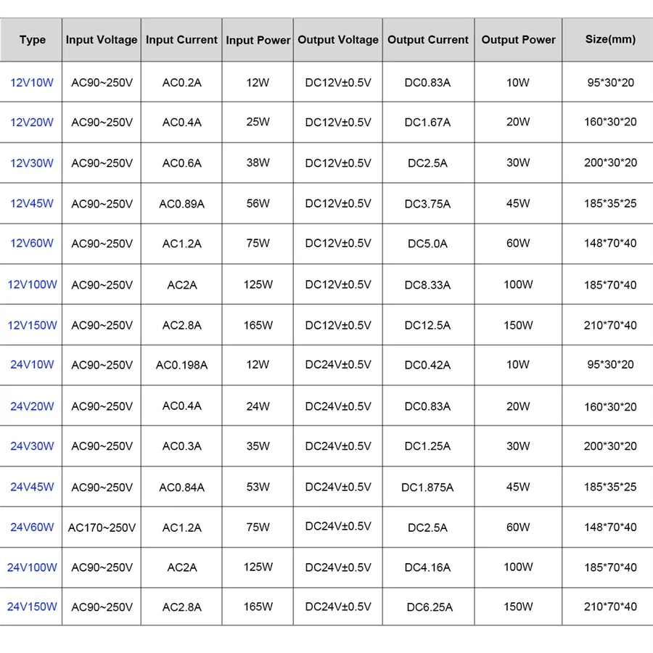
Task: Click the DC12.5A output current cell
Action: [x=427, y=325]
